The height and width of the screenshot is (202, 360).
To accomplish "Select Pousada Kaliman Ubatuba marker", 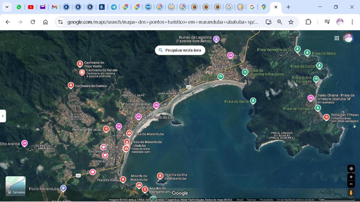I will (x=156, y=105).
